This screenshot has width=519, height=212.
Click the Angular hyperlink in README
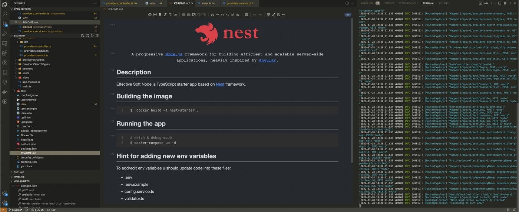(267, 60)
